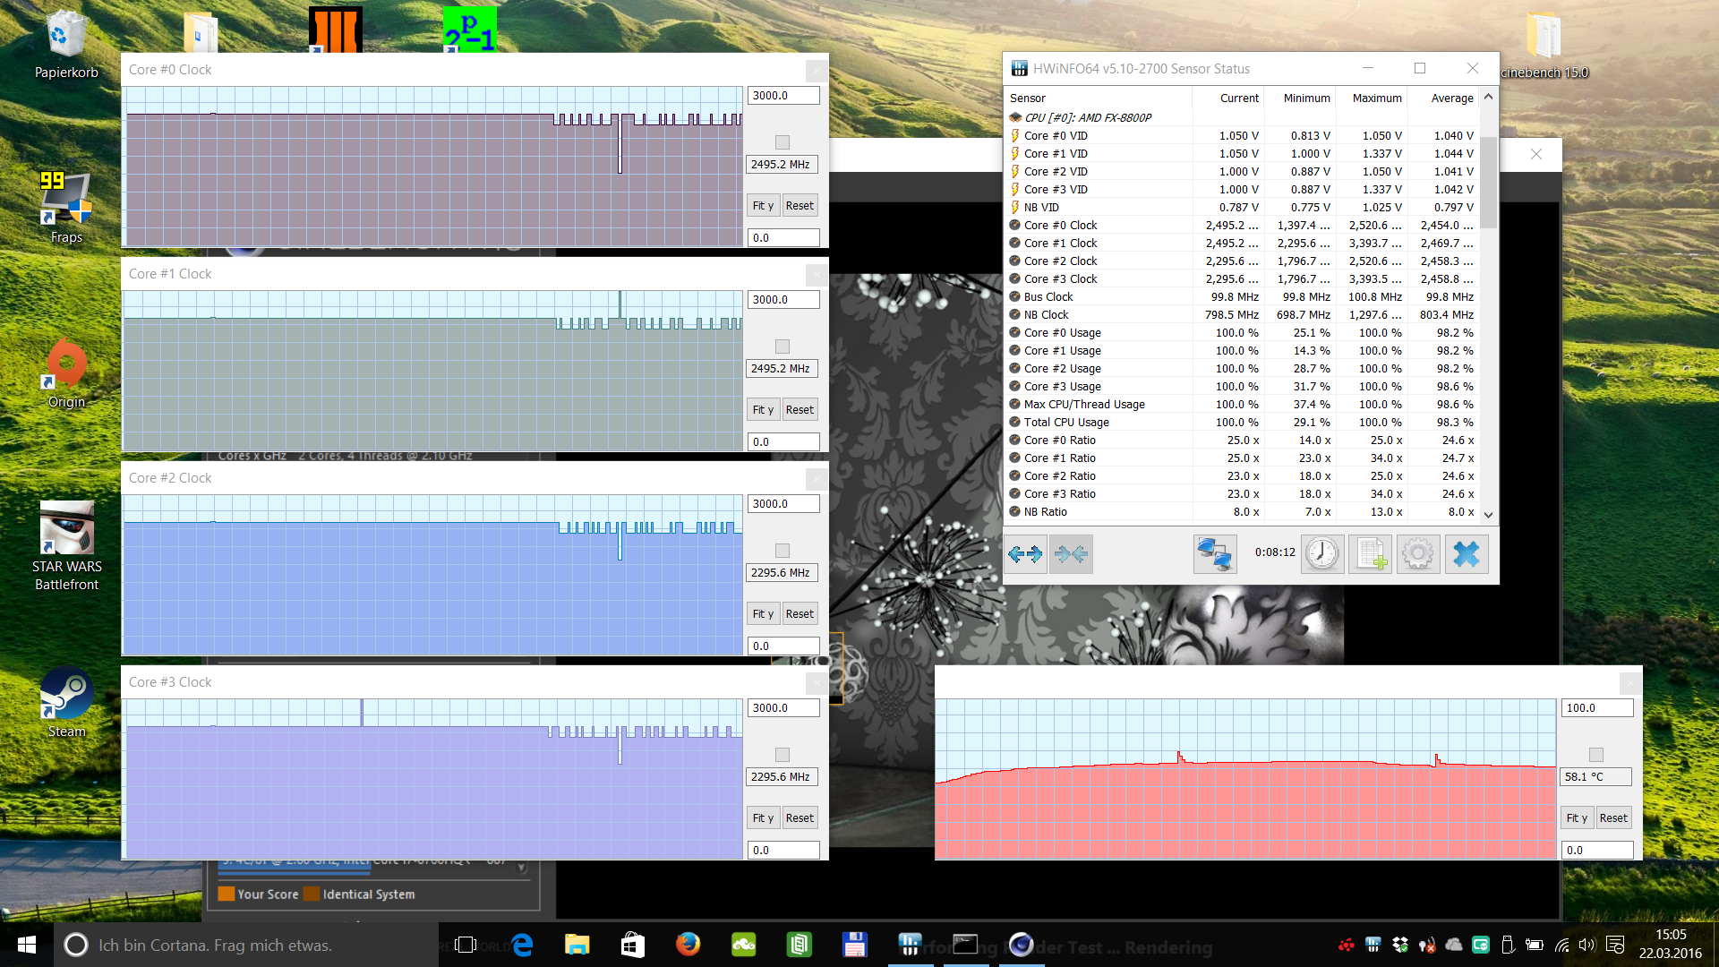This screenshot has height=967, width=1719.
Task: Open the action center notifications icon
Action: coord(1615,945)
